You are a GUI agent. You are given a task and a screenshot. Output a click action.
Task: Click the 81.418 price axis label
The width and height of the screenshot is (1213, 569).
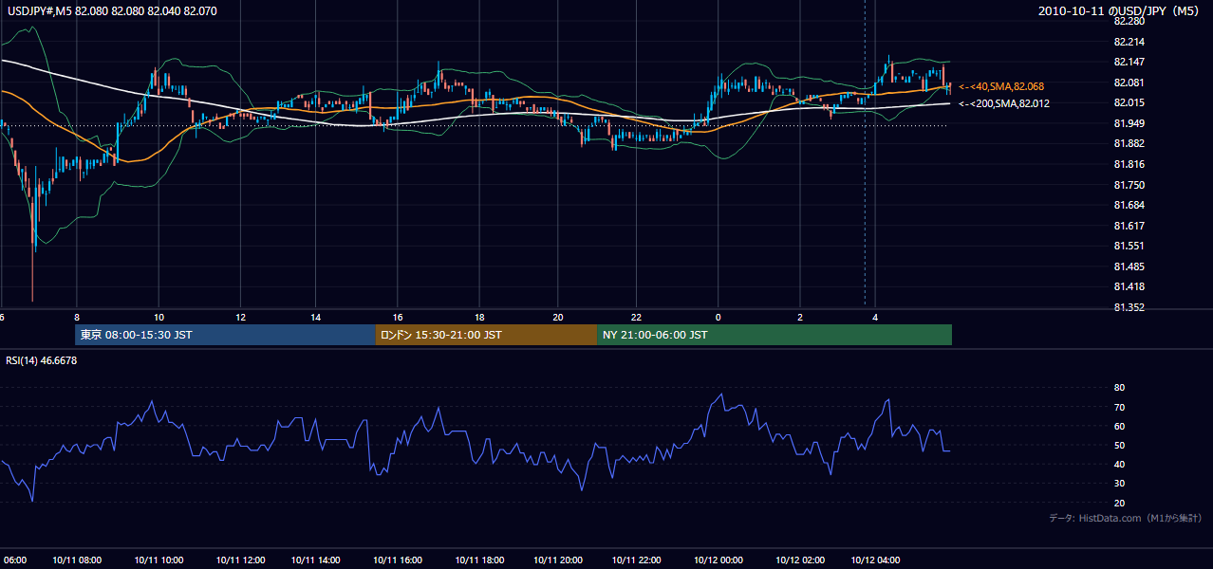1129,286
